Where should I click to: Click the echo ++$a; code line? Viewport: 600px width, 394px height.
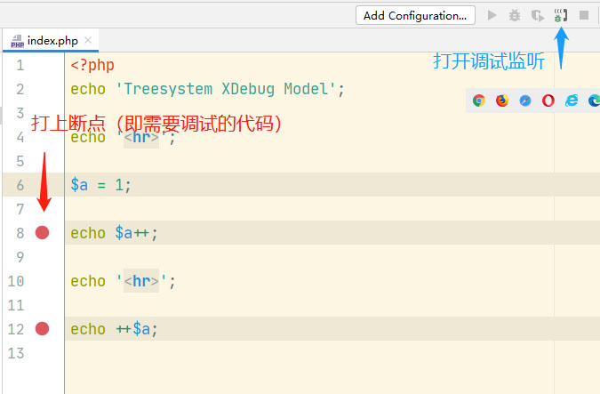pos(114,329)
